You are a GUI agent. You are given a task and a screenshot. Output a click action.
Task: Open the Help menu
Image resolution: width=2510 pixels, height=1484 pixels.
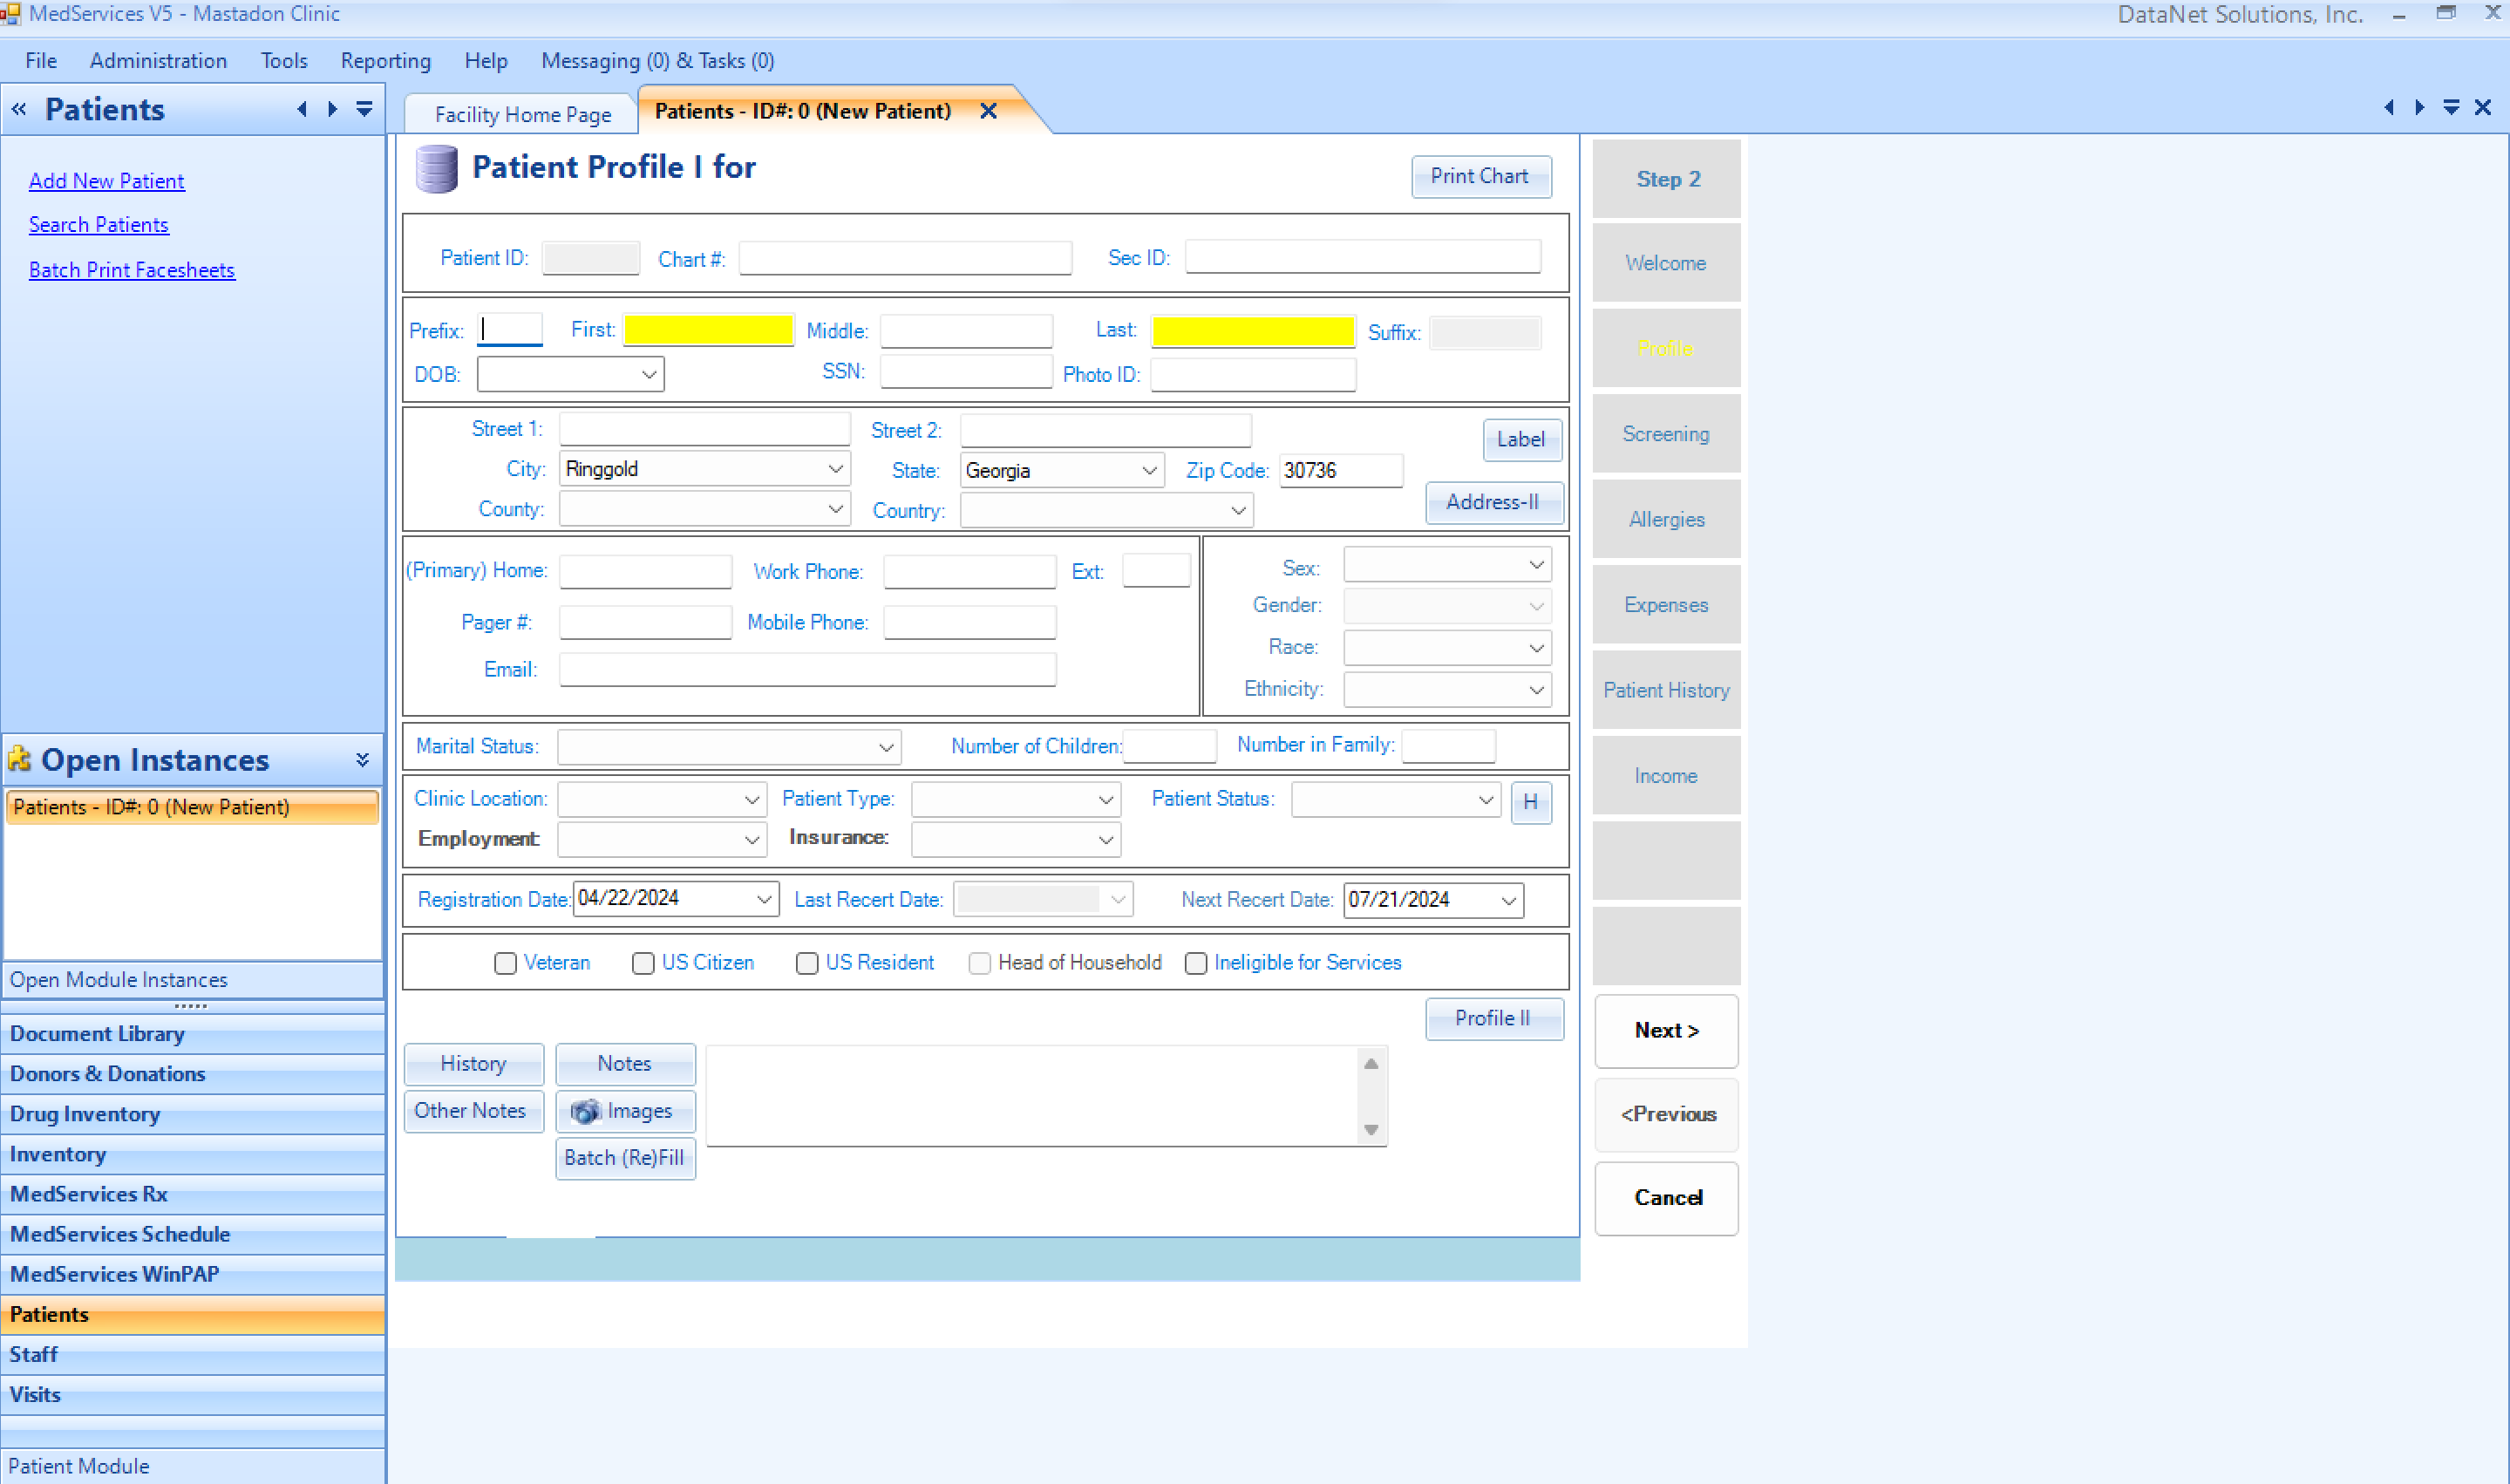(x=486, y=61)
